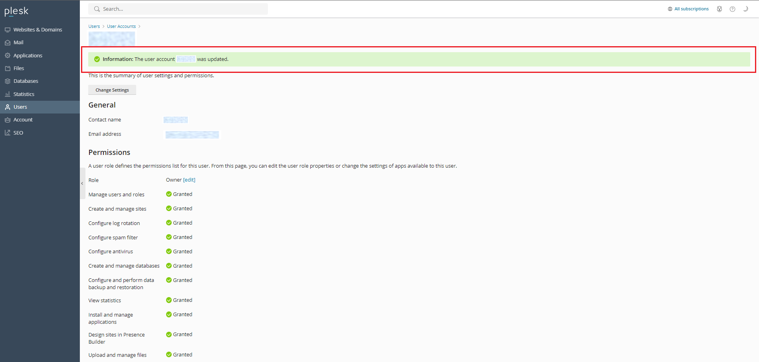The image size is (759, 362).
Task: Click the Plesk logo in the sidebar
Action: (16, 11)
